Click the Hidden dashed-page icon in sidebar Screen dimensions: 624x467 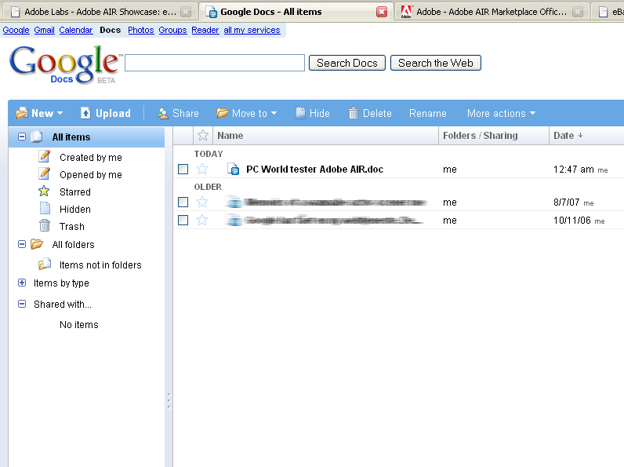point(45,209)
